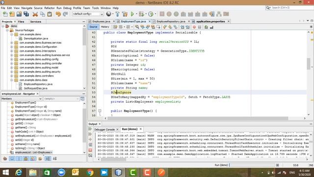
Task: Click the Run (demo) progress bar
Action: [252, 165]
